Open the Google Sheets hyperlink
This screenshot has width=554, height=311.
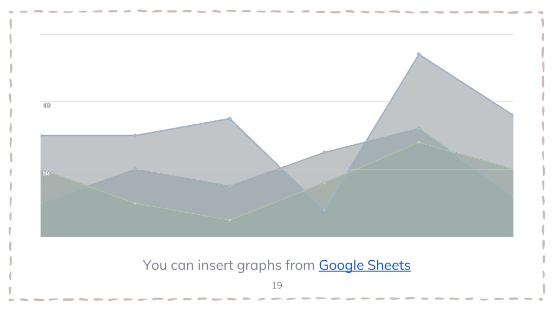tap(365, 265)
